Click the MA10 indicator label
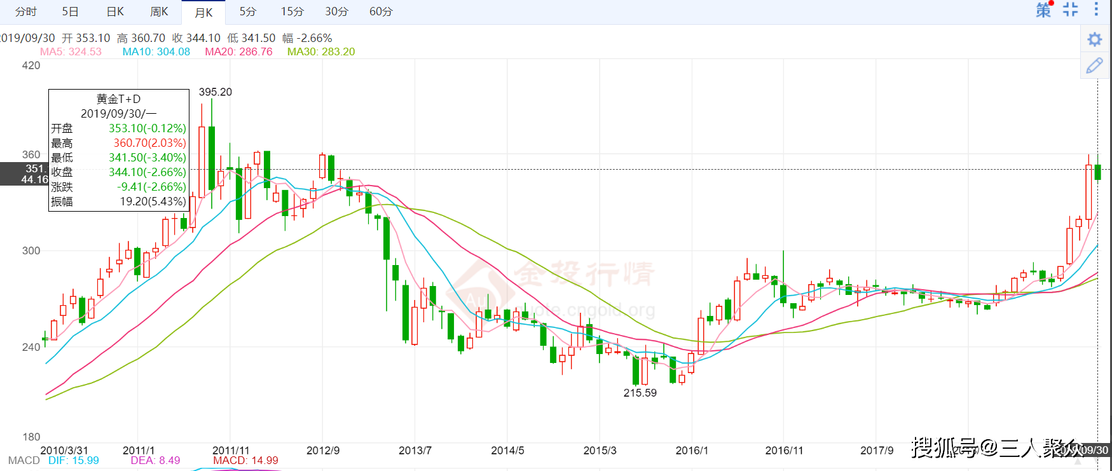Viewport: 1112px width, 471px height. [x=156, y=51]
